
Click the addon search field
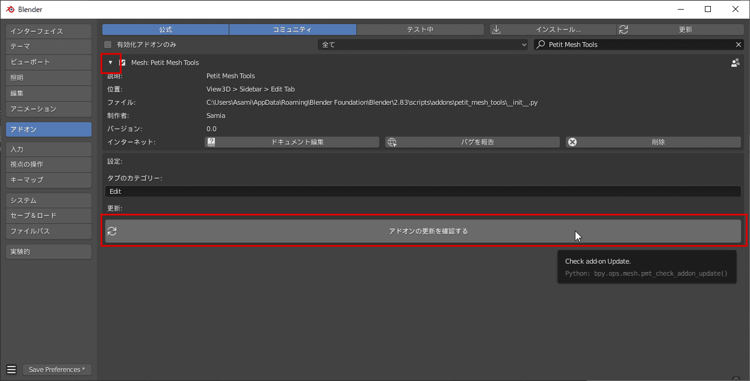(x=634, y=45)
